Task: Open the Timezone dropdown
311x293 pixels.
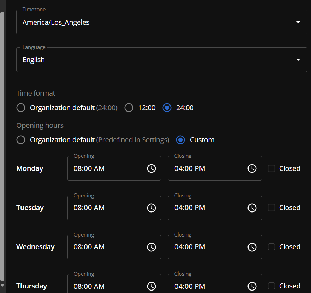Action: pos(162,22)
